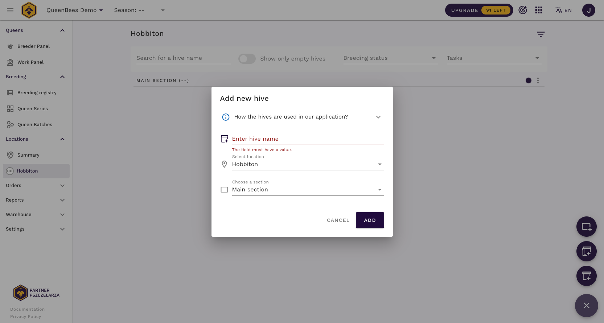Open the hamburger navigation menu
Screen dimensions: 604x323
pos(10,10)
